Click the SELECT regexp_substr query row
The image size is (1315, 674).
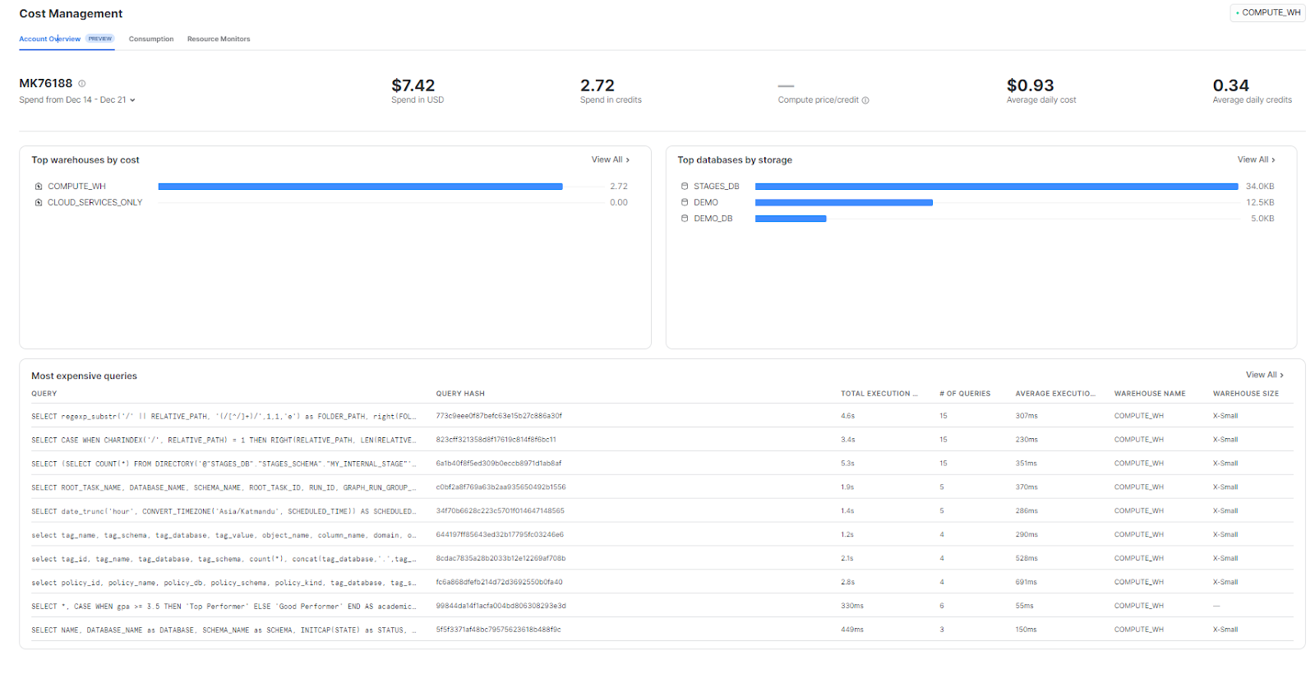click(662, 416)
